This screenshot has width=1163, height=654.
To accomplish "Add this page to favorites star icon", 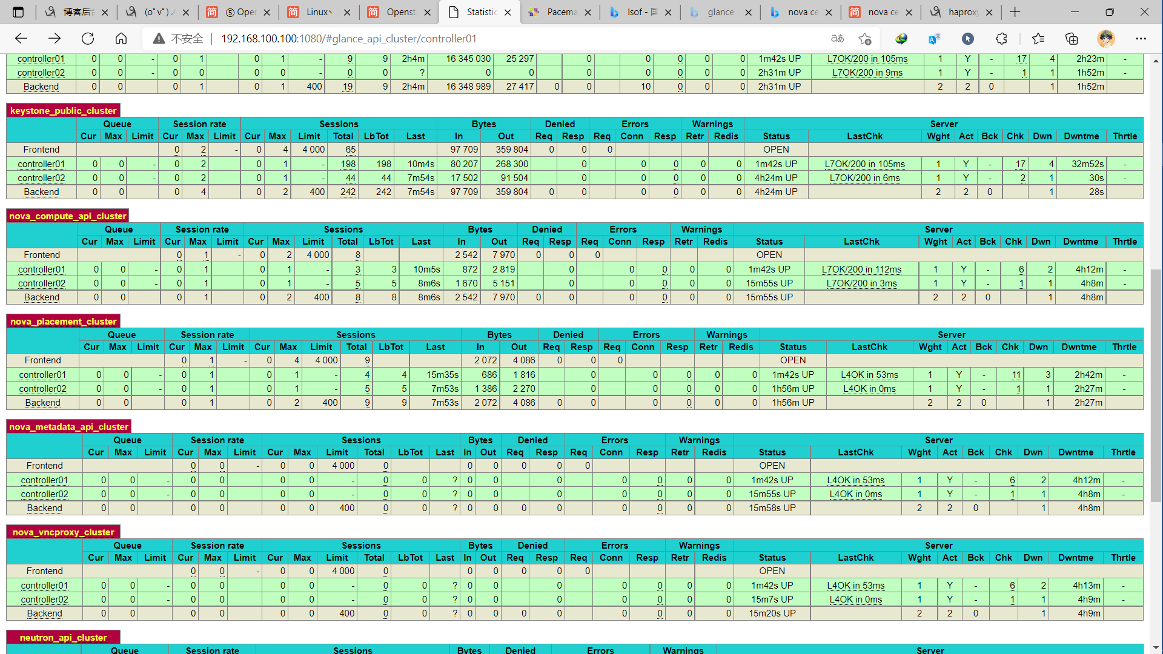I will pyautogui.click(x=865, y=39).
